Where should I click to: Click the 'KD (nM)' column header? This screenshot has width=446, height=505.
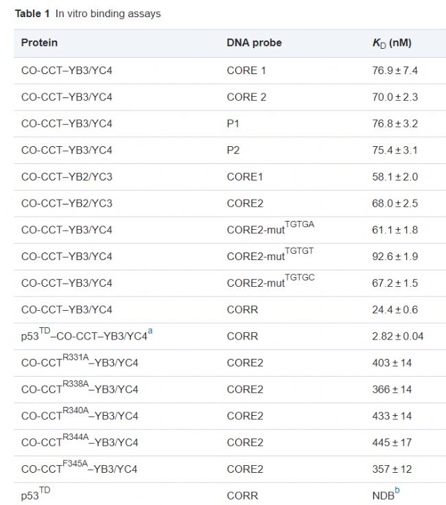point(392,43)
